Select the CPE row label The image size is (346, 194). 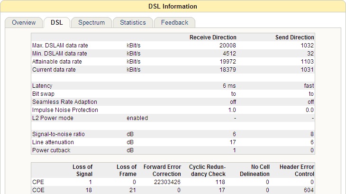pos(38,182)
